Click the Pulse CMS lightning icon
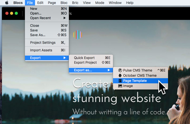 click(x=120, y=70)
